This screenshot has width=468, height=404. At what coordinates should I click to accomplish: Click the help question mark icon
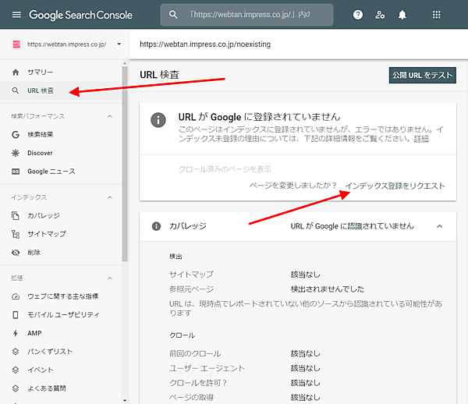pos(357,15)
